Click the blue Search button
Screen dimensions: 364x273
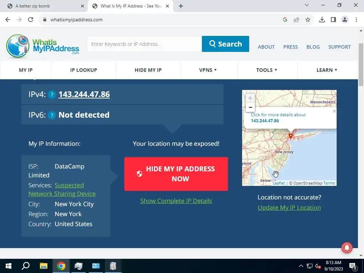click(225, 44)
